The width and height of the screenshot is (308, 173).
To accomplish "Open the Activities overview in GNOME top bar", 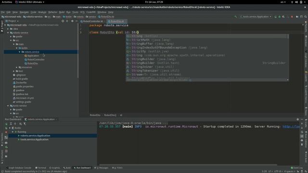I will 7,2.
